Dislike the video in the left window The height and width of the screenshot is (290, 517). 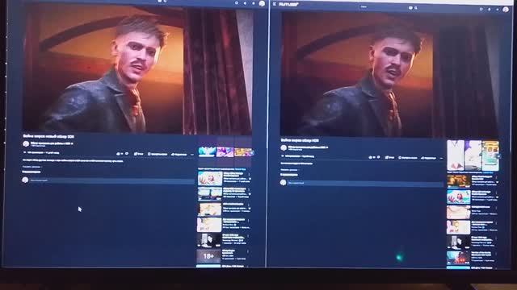pos(127,154)
